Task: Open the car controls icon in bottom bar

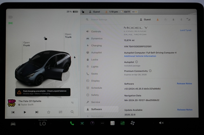Action: pyautogui.click(x=13, y=124)
